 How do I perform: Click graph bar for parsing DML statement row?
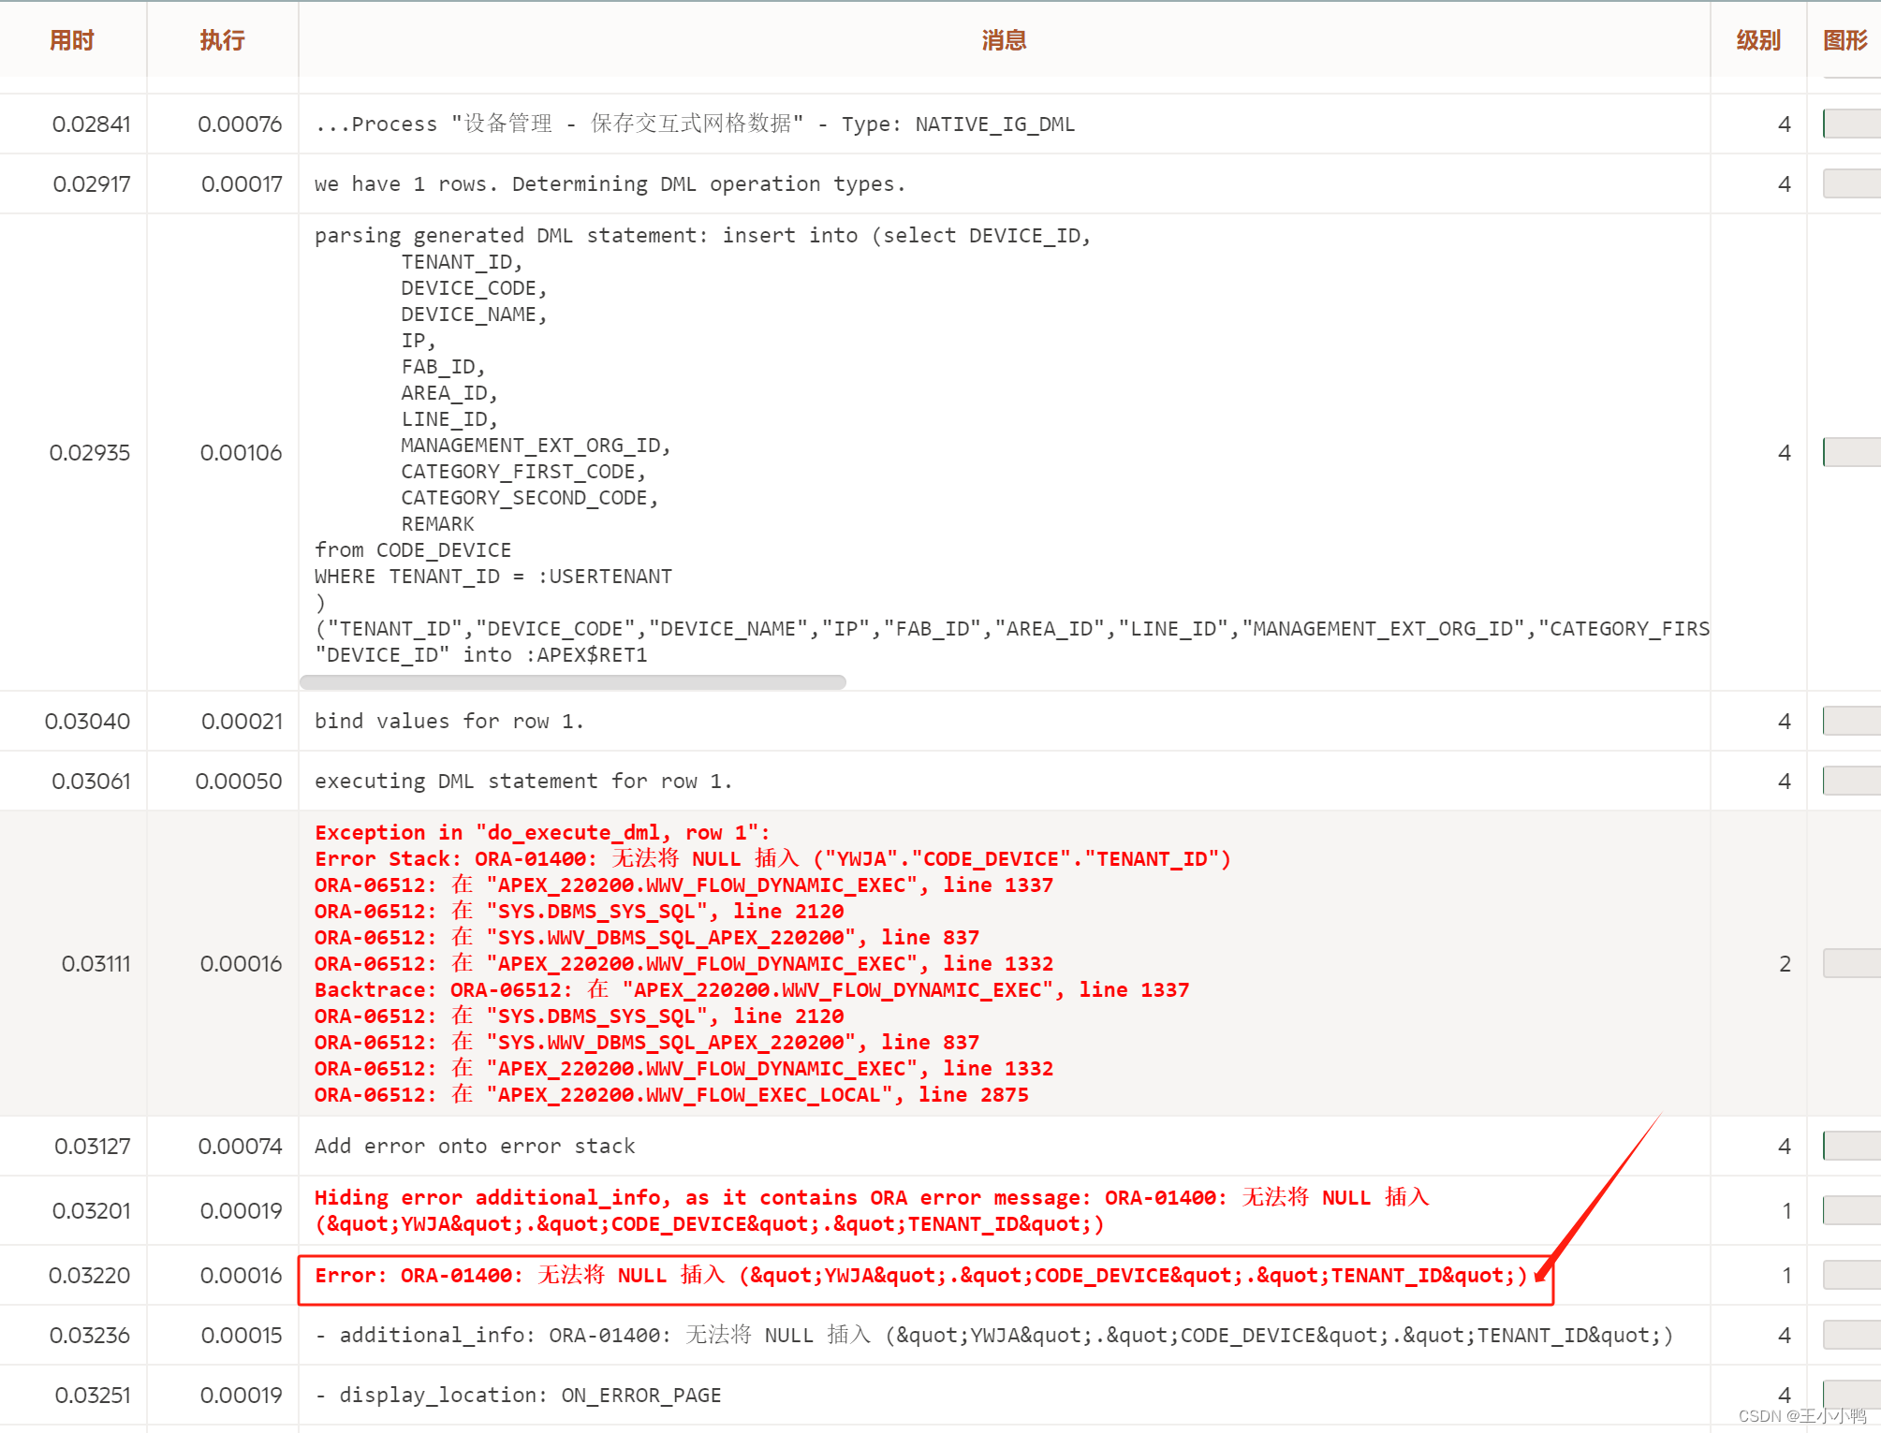click(x=1851, y=452)
